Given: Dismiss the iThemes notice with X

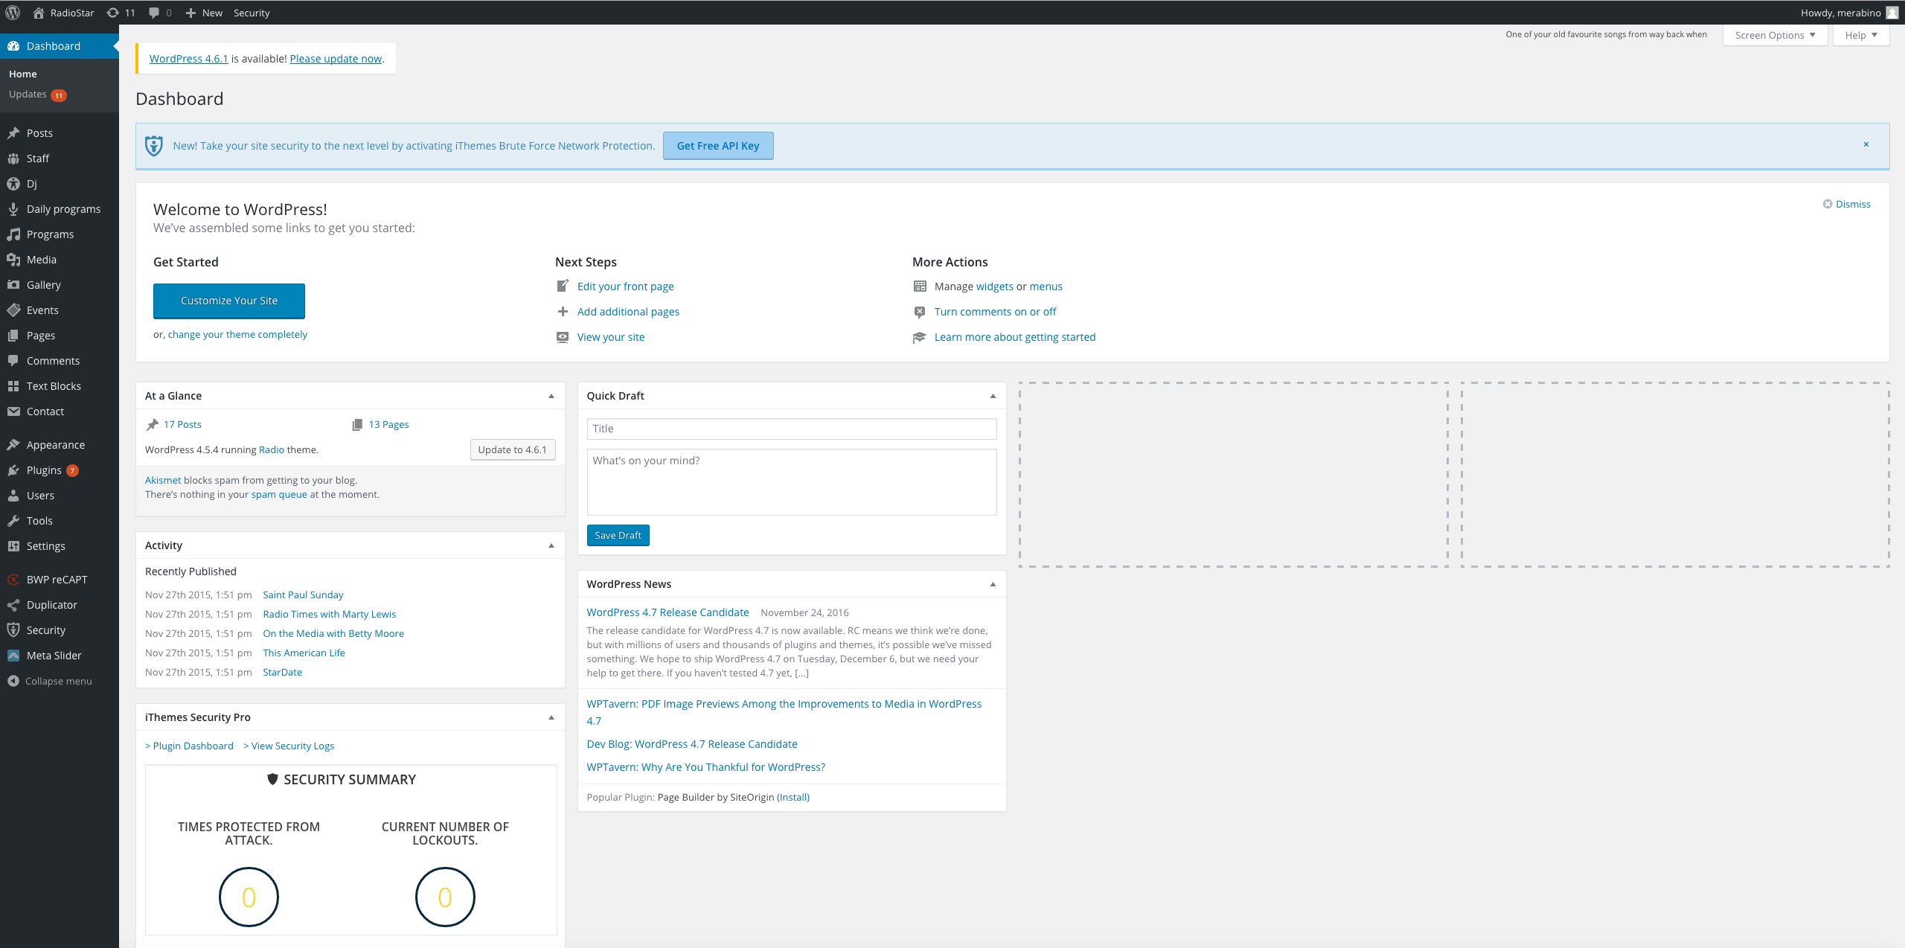Looking at the screenshot, I should (x=1866, y=144).
